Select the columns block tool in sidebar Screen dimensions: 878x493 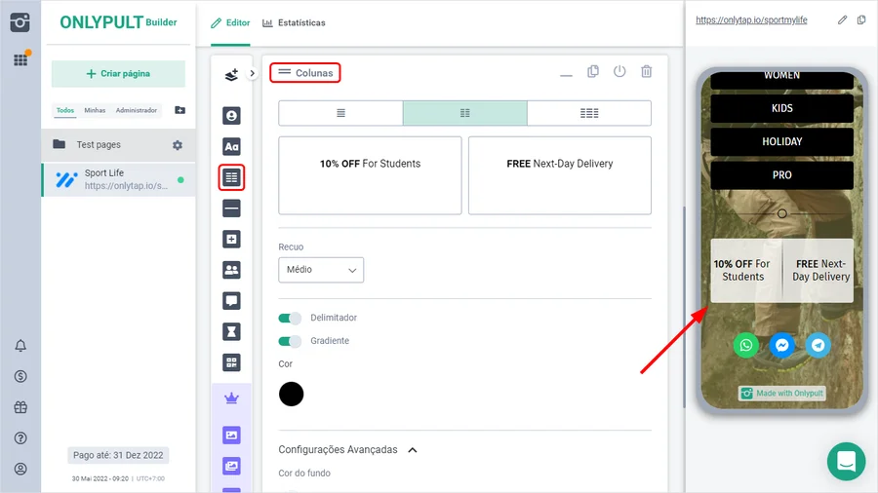tap(231, 177)
